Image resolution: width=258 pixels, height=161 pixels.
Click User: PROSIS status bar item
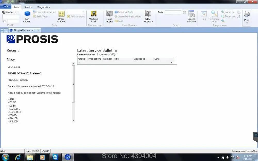pos(33,151)
